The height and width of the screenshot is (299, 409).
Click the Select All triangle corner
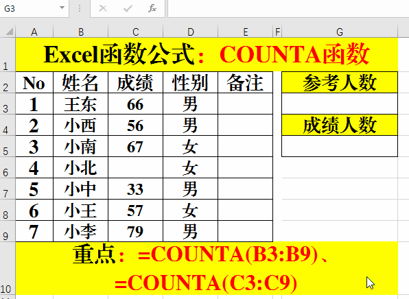(9, 32)
